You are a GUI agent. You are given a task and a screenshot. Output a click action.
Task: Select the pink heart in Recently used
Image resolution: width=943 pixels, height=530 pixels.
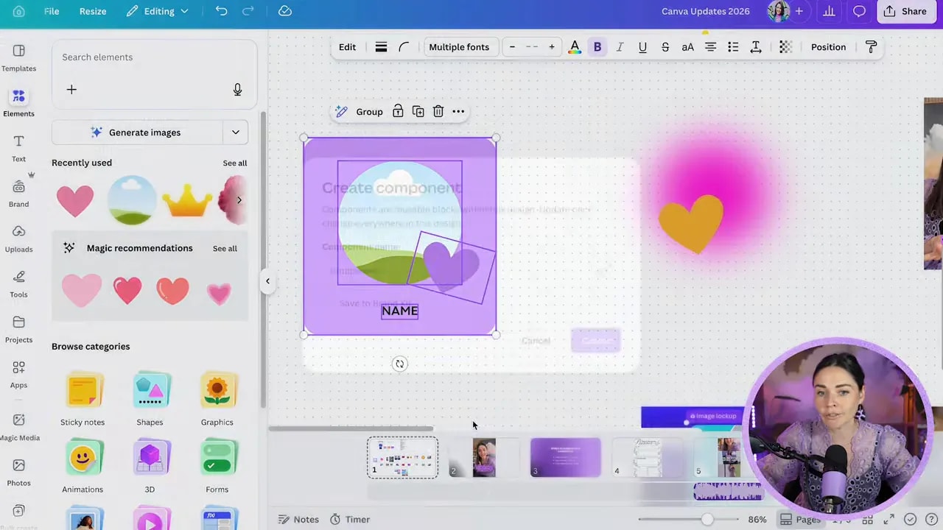(75, 201)
